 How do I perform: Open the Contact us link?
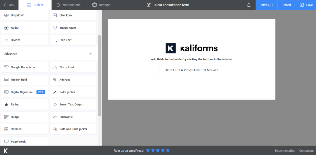pyautogui.click(x=306, y=151)
